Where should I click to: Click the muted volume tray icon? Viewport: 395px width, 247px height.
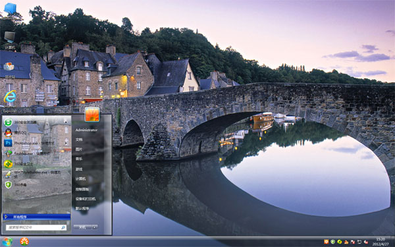coord(366,242)
